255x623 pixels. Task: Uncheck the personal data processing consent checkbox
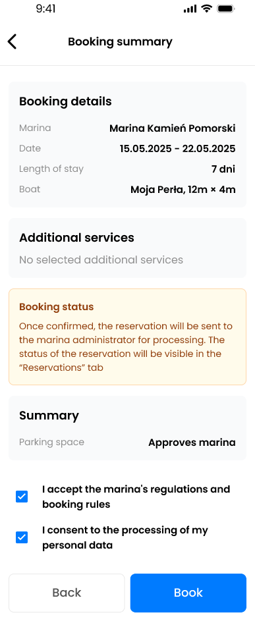click(22, 537)
